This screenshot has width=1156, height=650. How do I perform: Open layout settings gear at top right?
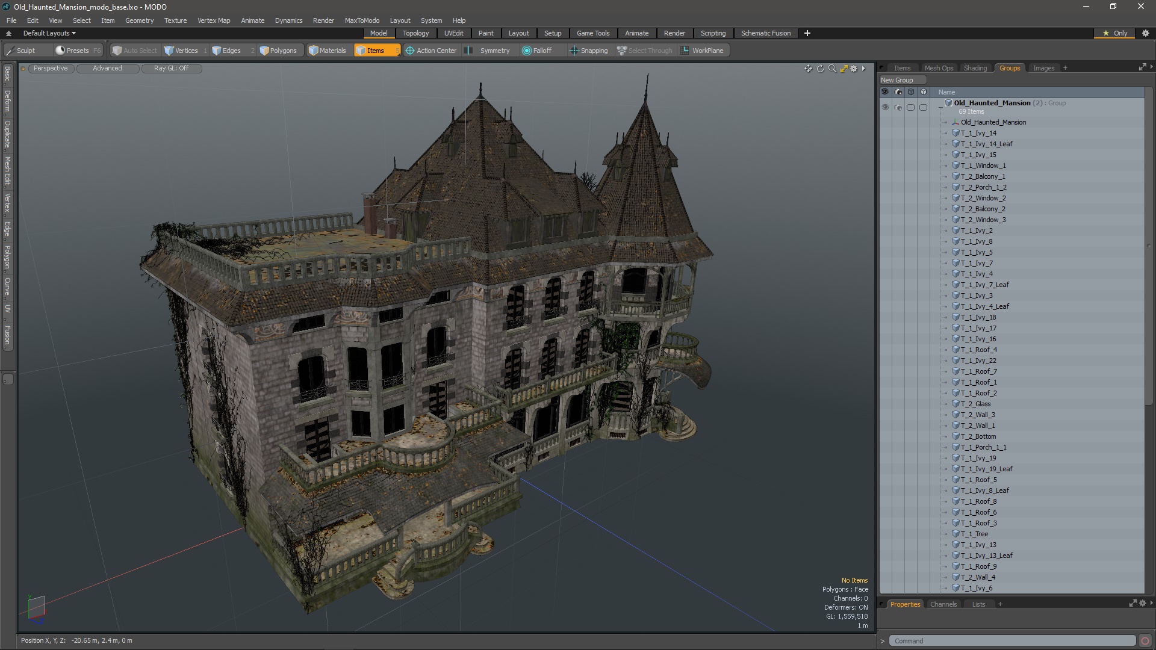1146,33
